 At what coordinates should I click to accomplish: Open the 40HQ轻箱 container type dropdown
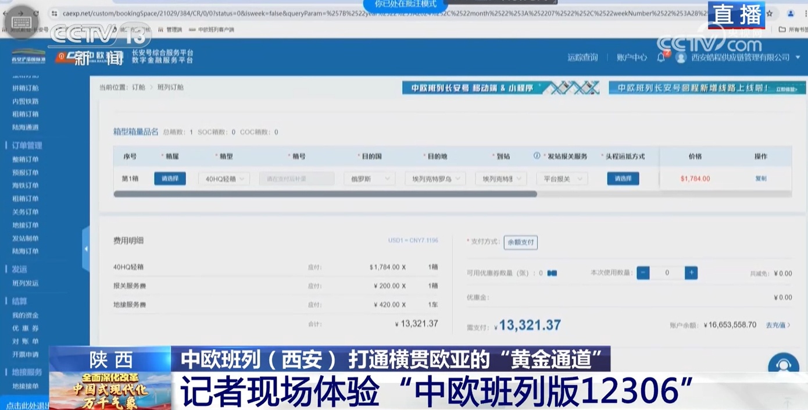pos(223,179)
